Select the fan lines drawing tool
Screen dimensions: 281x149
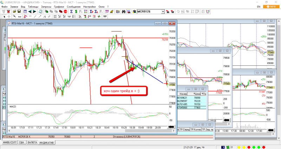click(x=59, y=16)
